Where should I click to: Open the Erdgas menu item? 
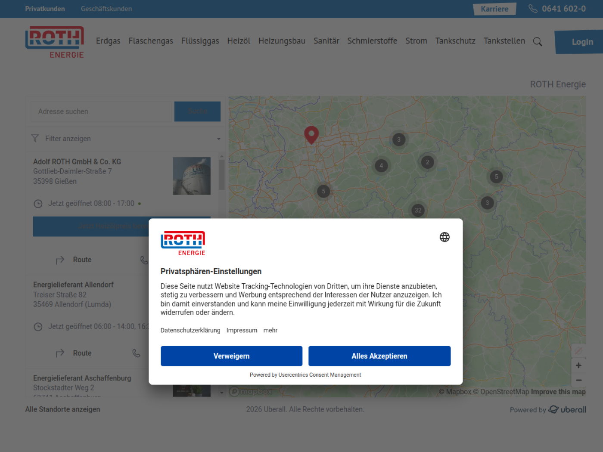pyautogui.click(x=108, y=41)
